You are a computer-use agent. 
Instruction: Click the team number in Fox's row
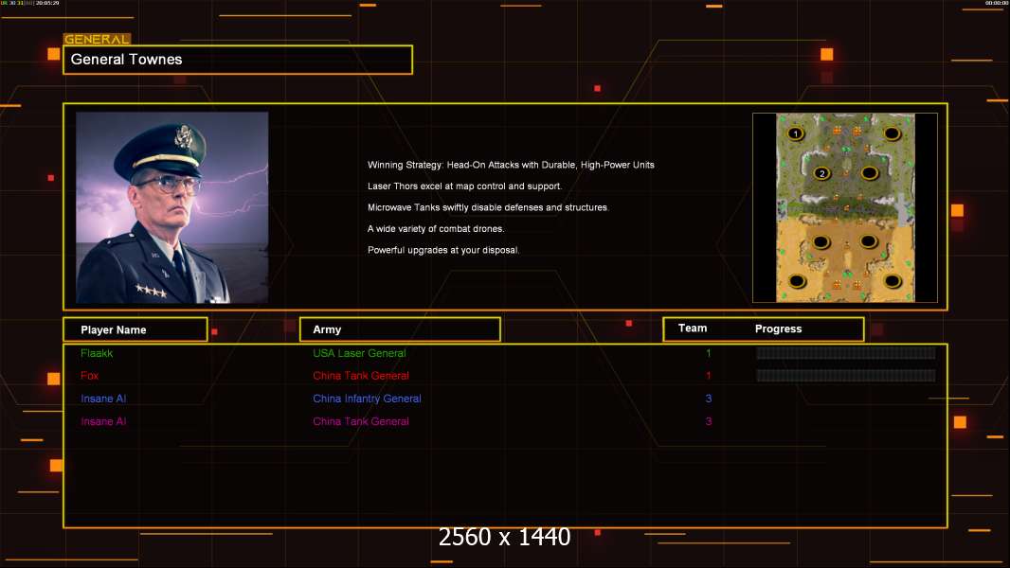(x=708, y=376)
